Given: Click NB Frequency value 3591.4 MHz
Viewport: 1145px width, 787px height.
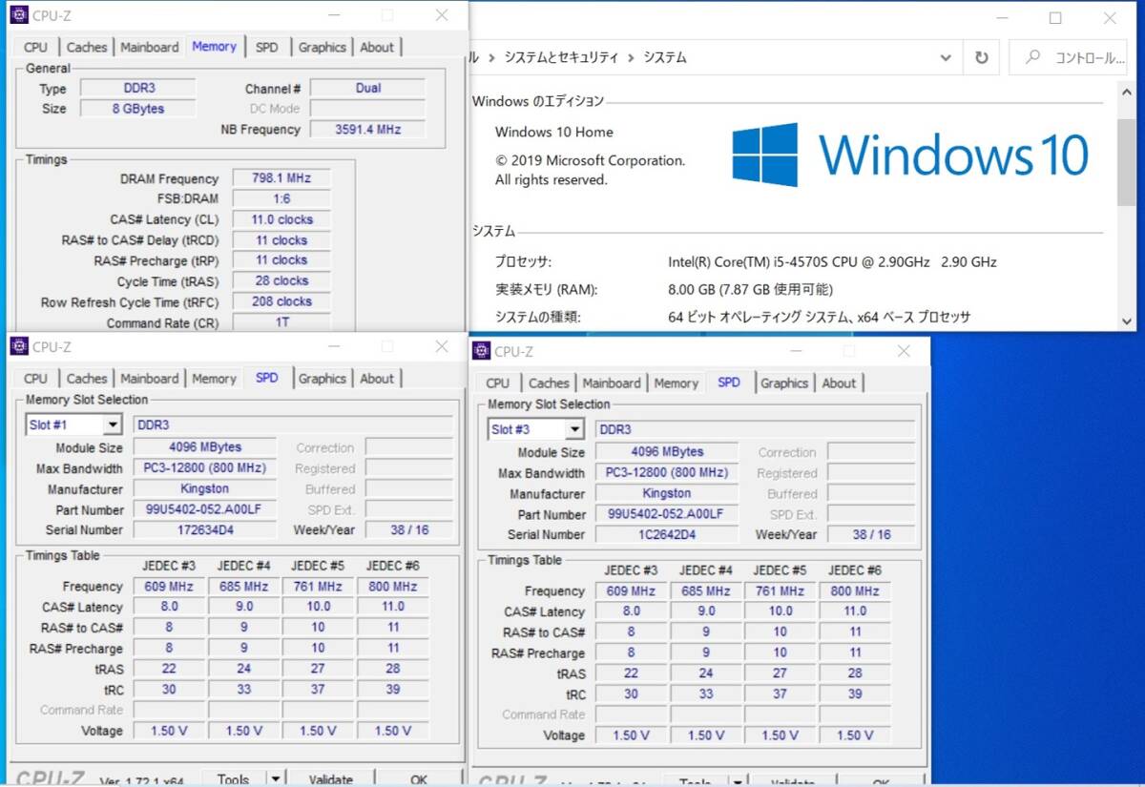Looking at the screenshot, I should tap(367, 130).
